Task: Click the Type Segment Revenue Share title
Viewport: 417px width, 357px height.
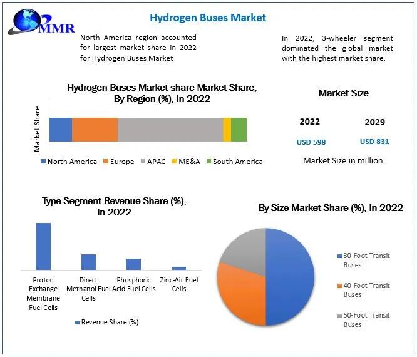Action: click(x=114, y=207)
